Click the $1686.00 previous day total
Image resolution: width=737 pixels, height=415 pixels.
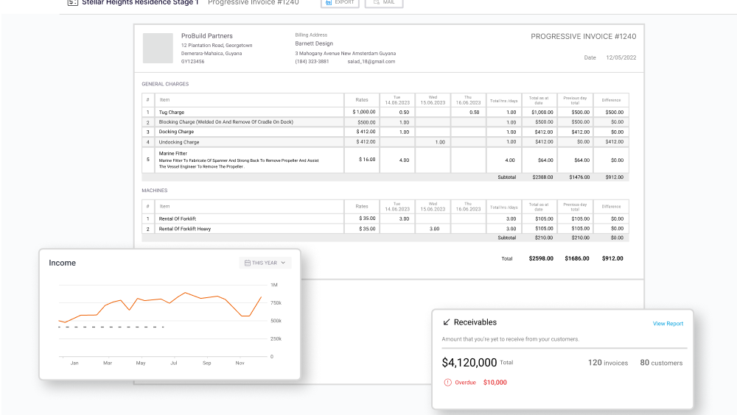coord(577,259)
